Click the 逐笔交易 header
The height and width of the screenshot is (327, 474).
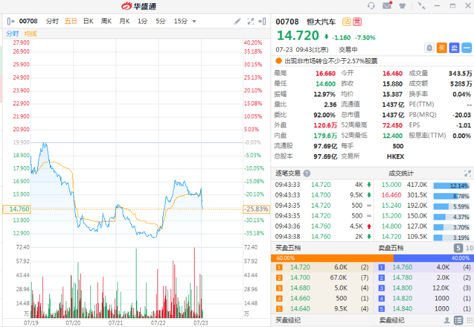[288, 174]
